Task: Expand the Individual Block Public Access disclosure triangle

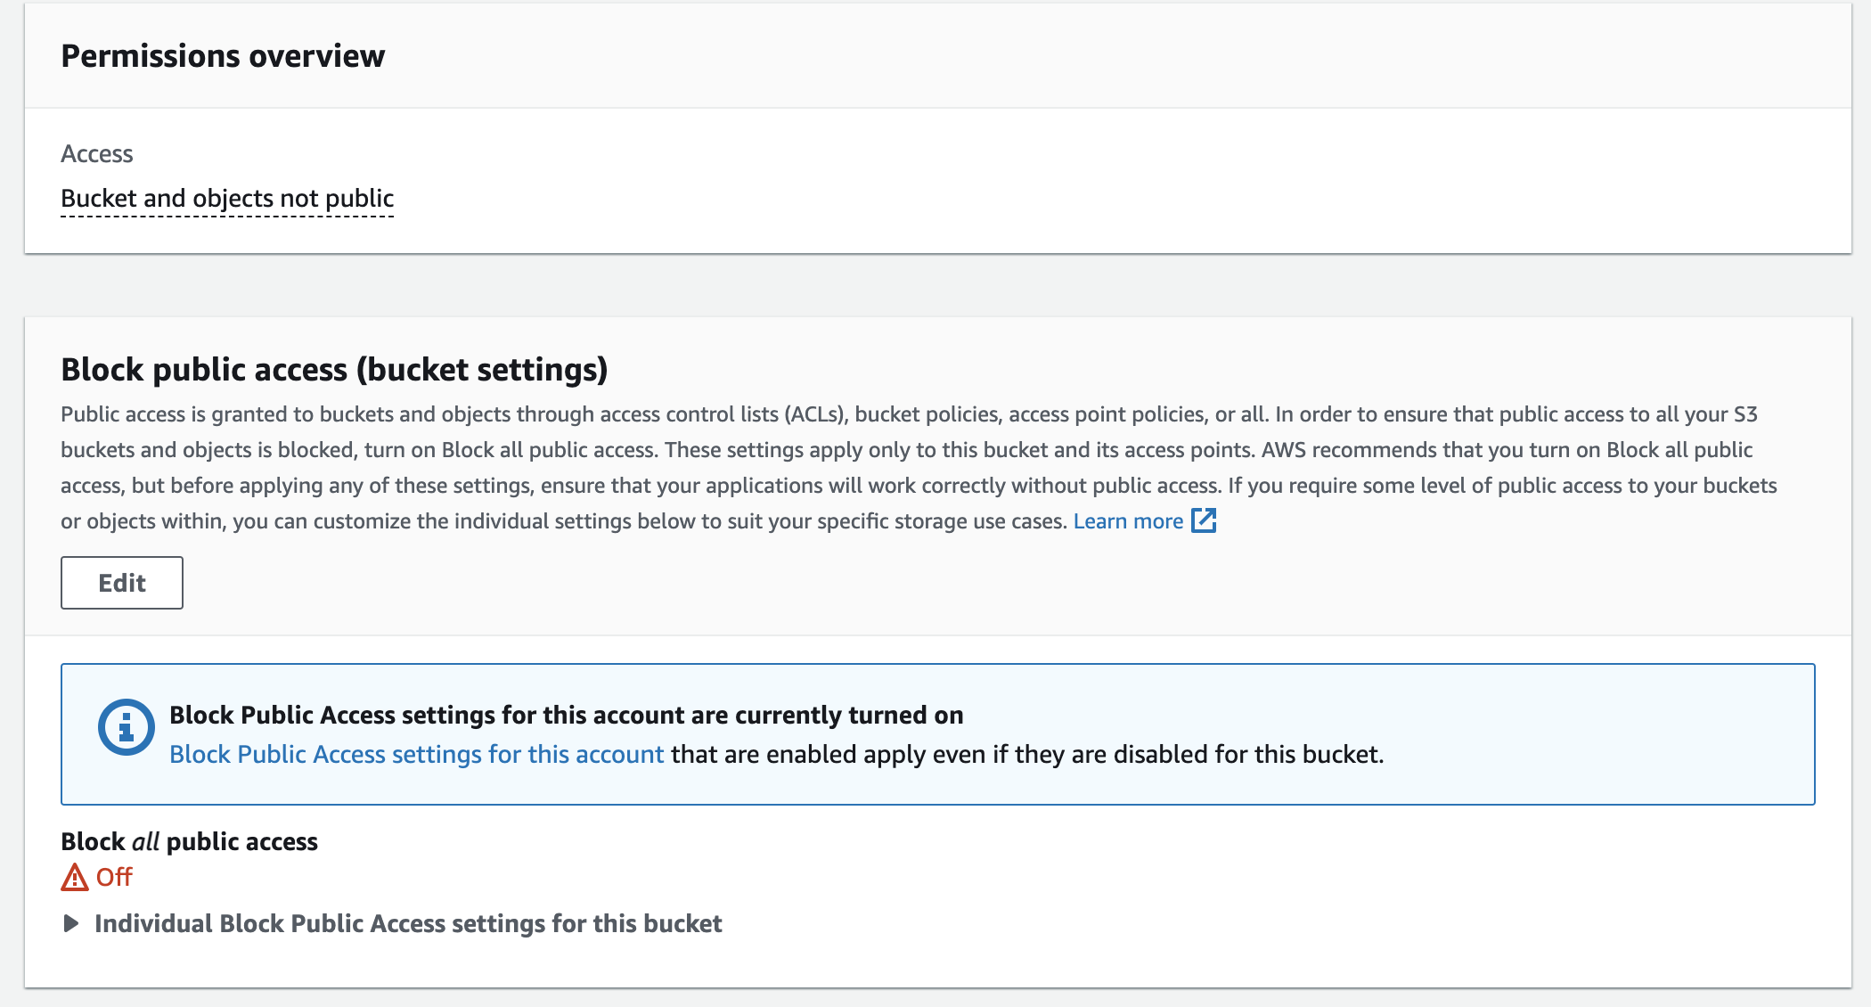Action: tap(71, 923)
